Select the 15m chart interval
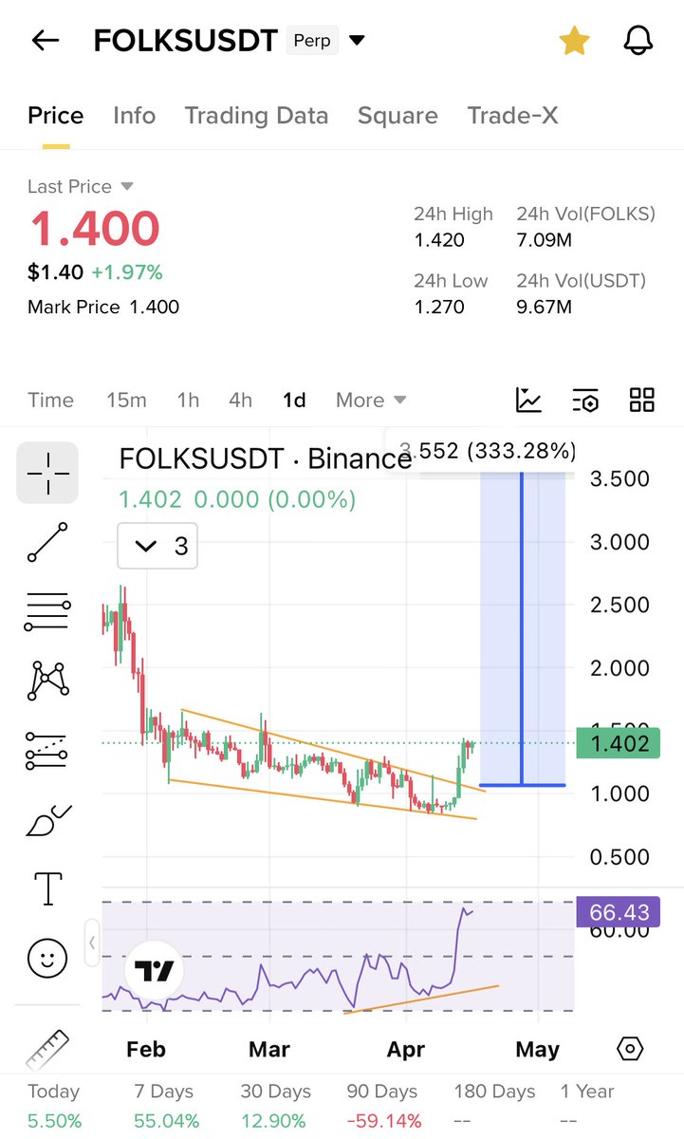The image size is (684, 1139). tap(126, 401)
